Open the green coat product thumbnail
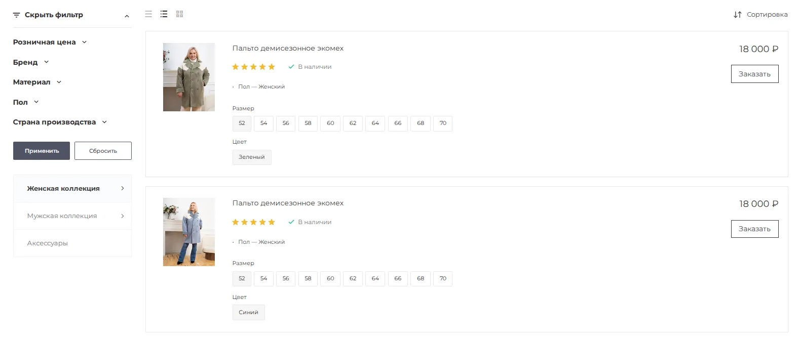 click(x=189, y=77)
